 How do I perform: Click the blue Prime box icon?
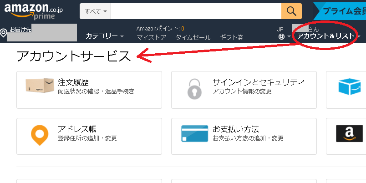(350, 86)
